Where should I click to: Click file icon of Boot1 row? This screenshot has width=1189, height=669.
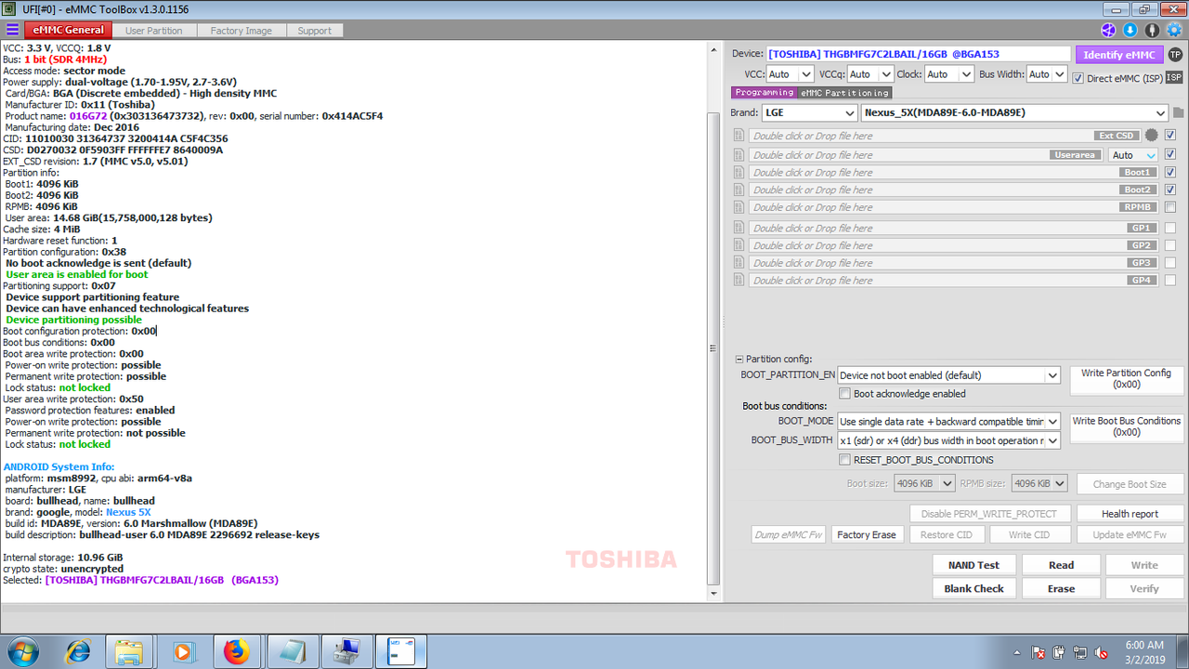pos(739,172)
